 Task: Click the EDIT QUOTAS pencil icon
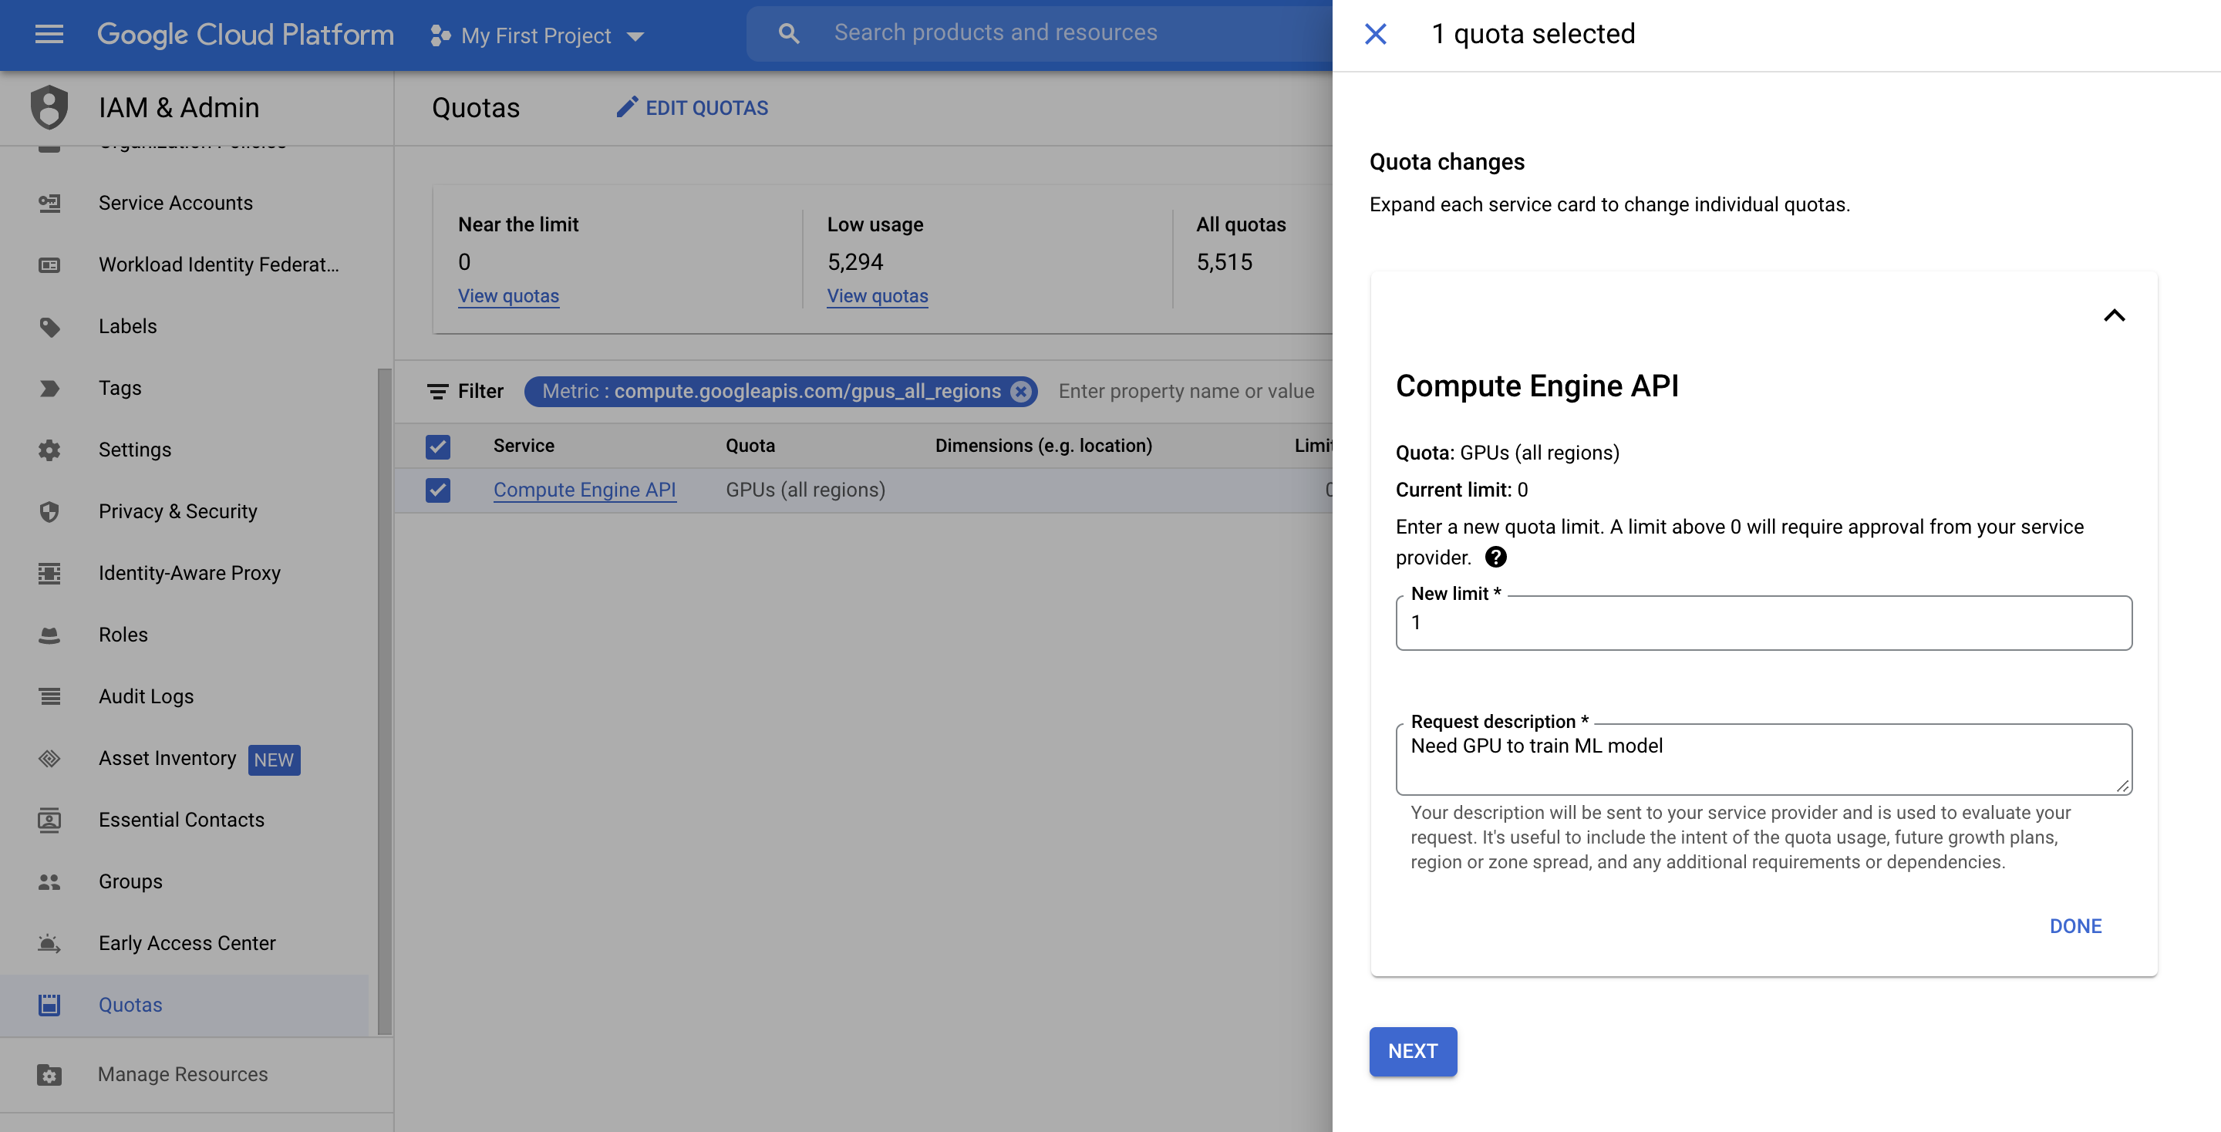[x=627, y=107]
